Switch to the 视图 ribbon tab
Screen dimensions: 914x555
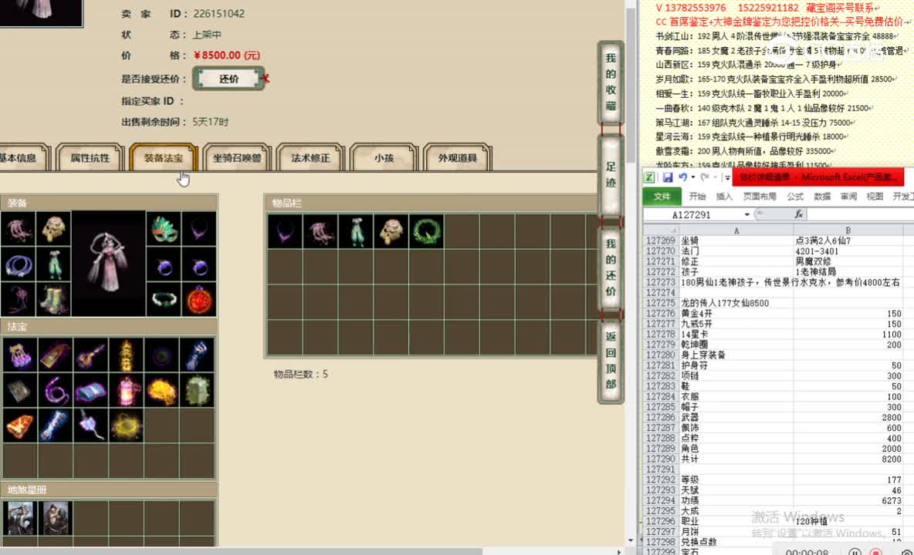(x=875, y=197)
